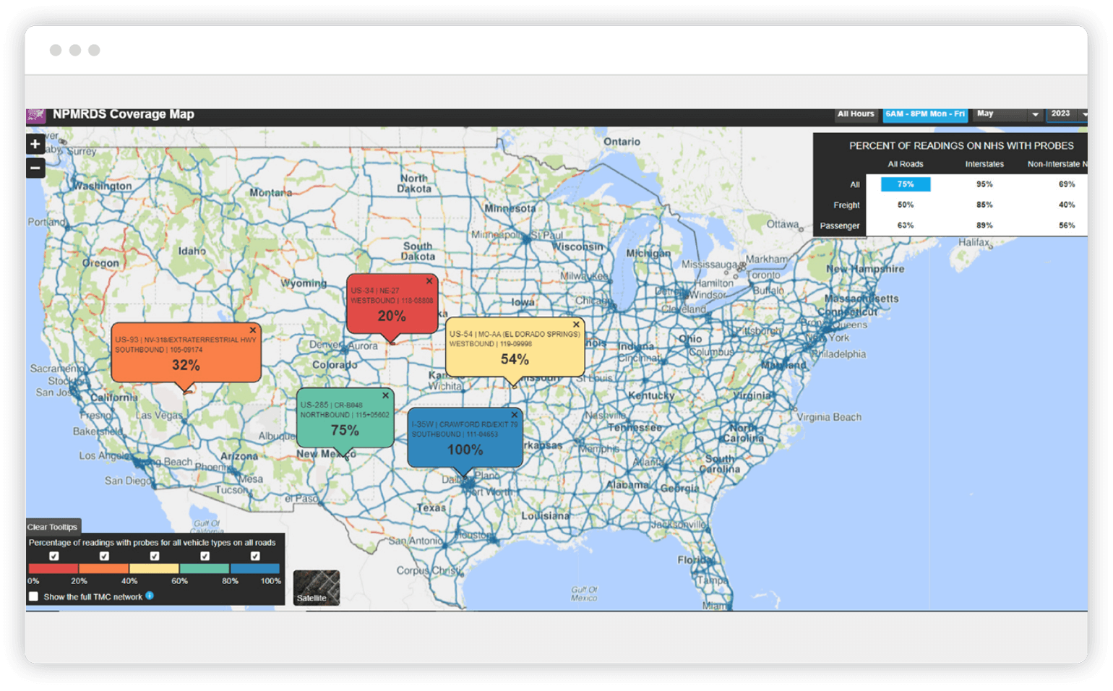This screenshot has height=691, width=1113.
Task: Switch to Satellite map view
Action: (316, 585)
